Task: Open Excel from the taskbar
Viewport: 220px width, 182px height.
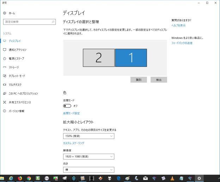Action: pos(38,178)
